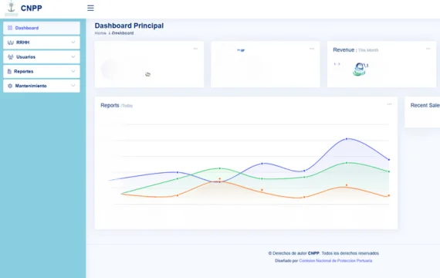Click the last orange data point on chart
This screenshot has width=440, height=278.
389,195
